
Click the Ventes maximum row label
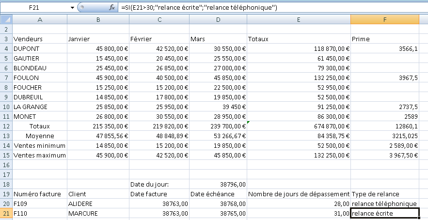pyautogui.click(x=40, y=155)
